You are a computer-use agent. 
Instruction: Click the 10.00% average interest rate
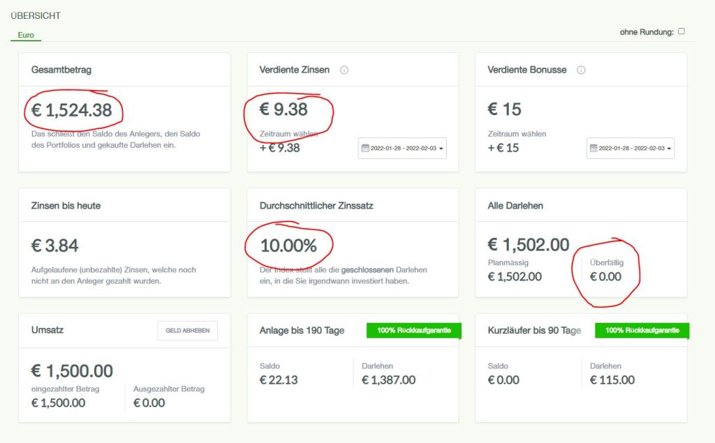pos(288,246)
